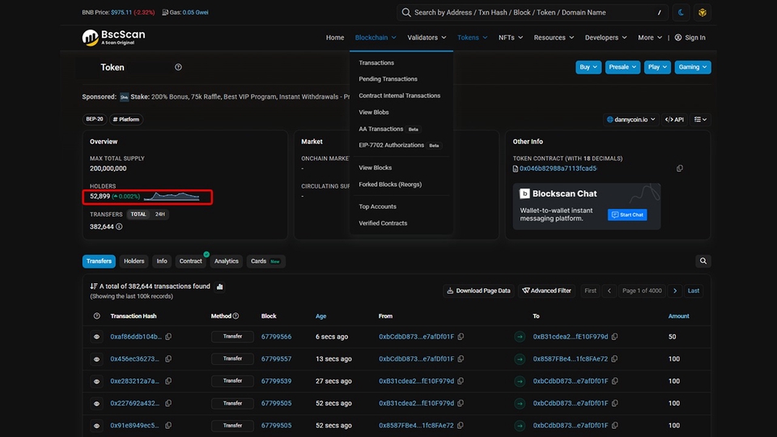Click the BscScan logo
This screenshot has width=777, height=437.
pos(113,37)
